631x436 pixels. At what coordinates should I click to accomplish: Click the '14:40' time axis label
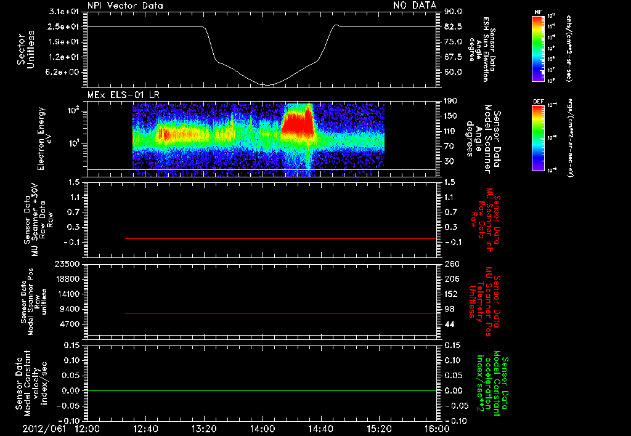[320, 429]
